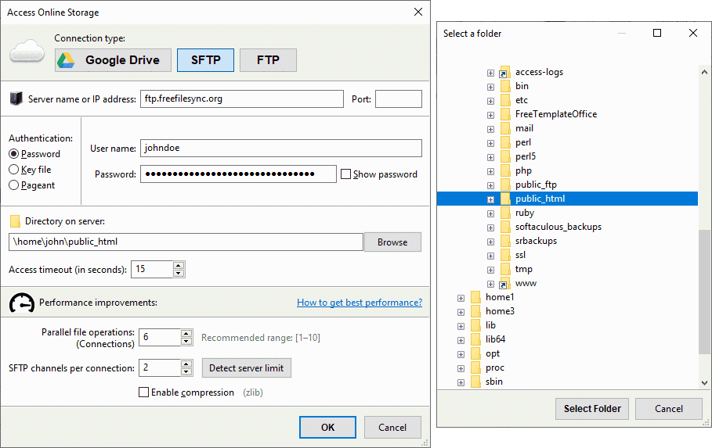
Task: Toggle the Show password checkbox
Action: (345, 174)
